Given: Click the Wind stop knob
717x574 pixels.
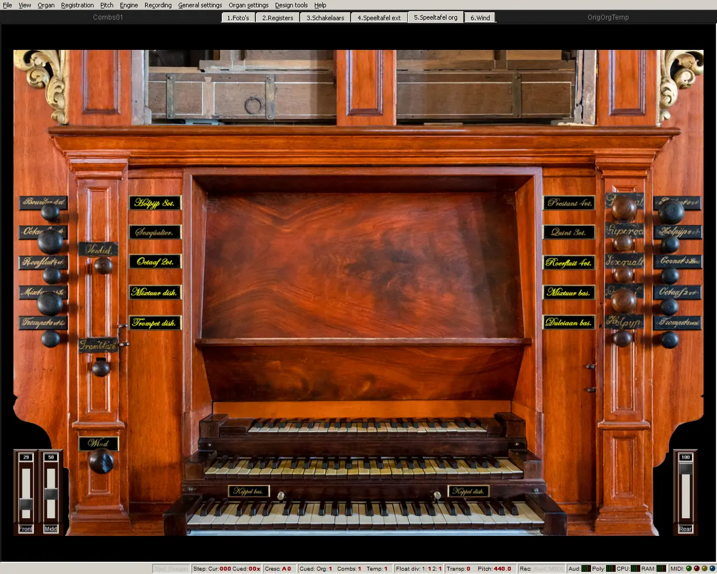Looking at the screenshot, I should tap(101, 461).
